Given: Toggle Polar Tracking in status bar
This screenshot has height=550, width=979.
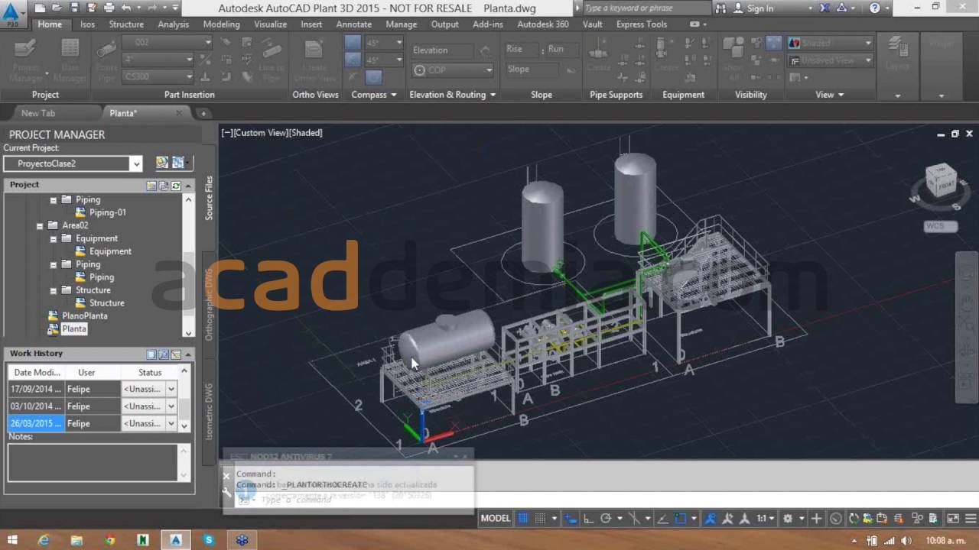Looking at the screenshot, I should coord(606,519).
